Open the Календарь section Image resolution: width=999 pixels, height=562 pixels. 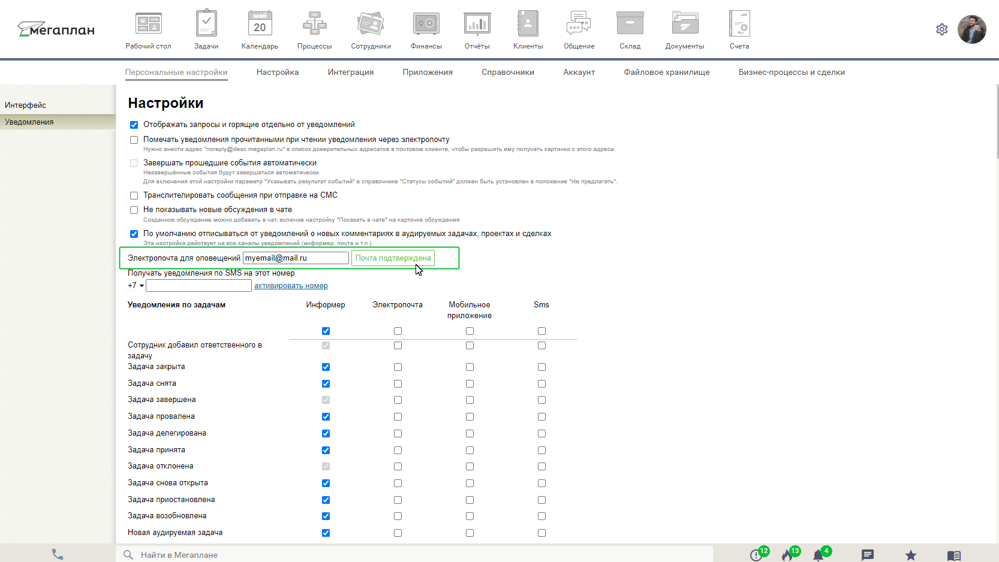coord(260,30)
